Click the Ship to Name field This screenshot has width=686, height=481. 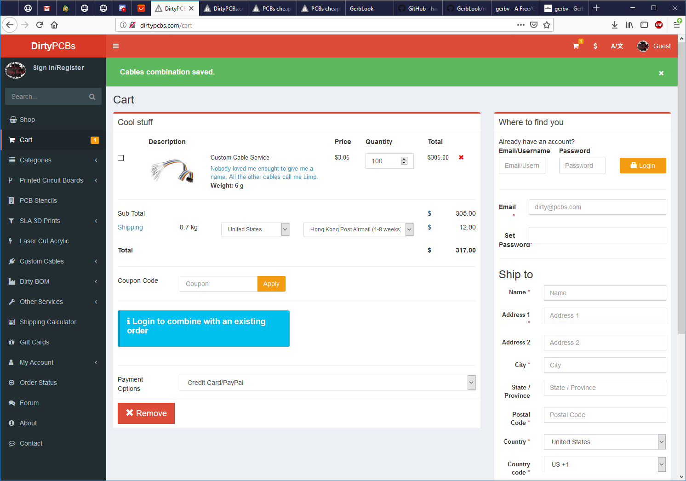[x=605, y=293]
